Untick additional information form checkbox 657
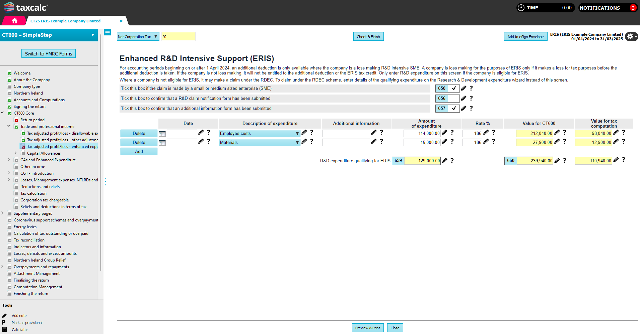 point(454,108)
